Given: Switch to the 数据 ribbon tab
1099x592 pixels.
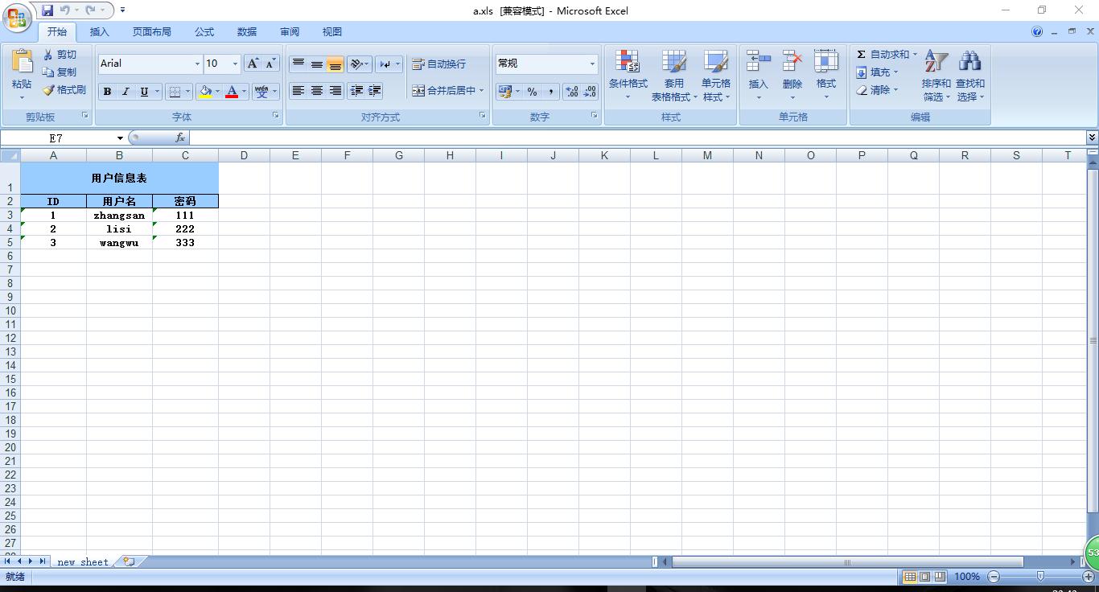Looking at the screenshot, I should [247, 31].
